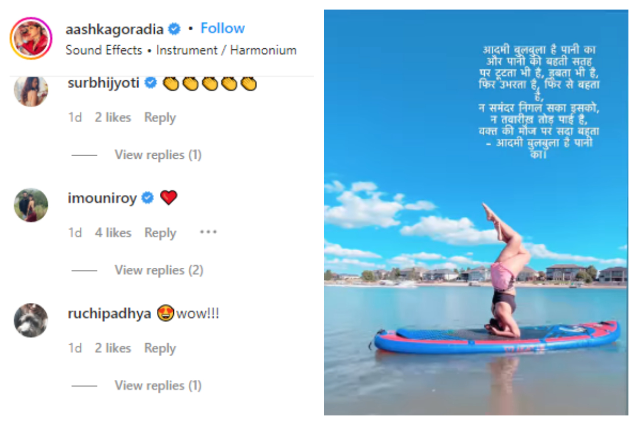Reply to ruchipadhya's comment
This screenshot has height=425, width=638.
coord(160,348)
